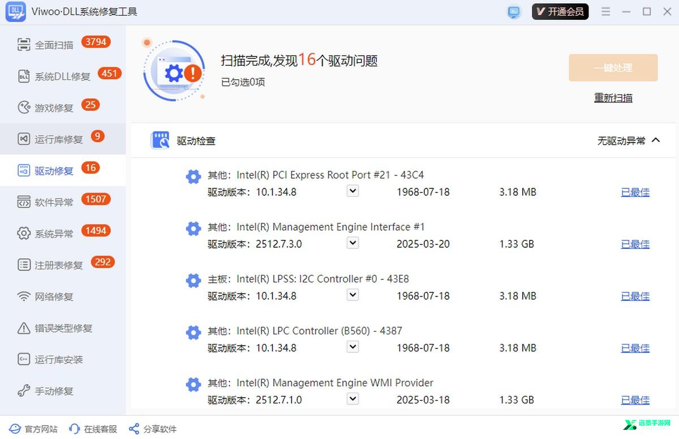
Task: Open version dropdown for Management Engine Interface #1
Action: click(353, 243)
